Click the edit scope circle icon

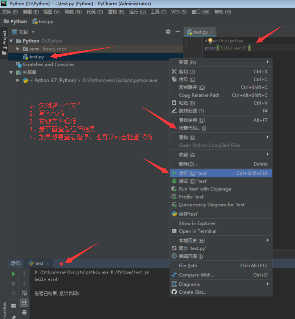click(x=174, y=256)
